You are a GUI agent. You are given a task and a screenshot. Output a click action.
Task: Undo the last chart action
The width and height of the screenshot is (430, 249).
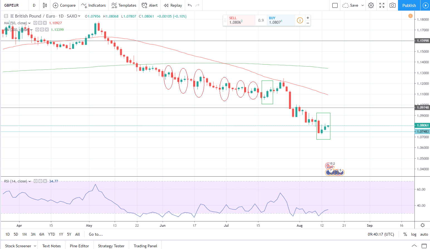(190, 5)
